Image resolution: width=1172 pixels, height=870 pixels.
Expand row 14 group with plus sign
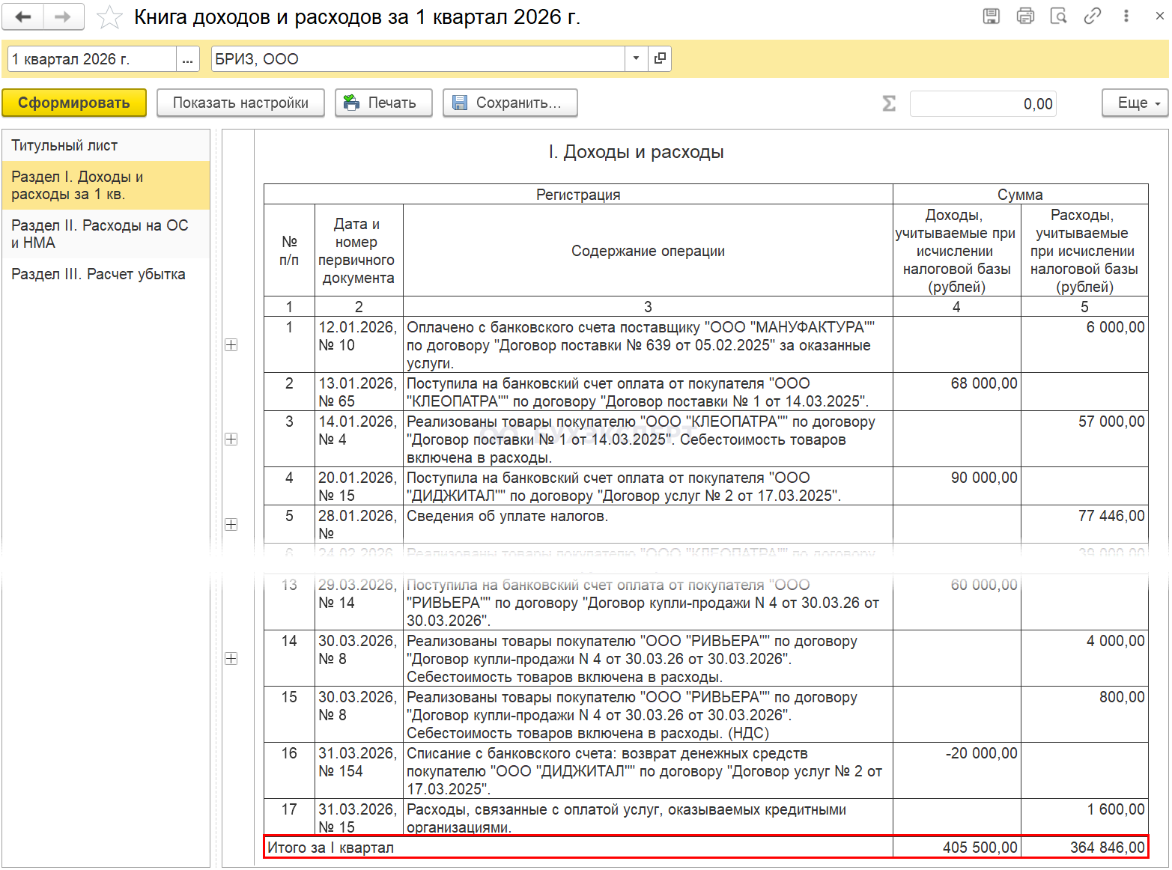click(231, 659)
